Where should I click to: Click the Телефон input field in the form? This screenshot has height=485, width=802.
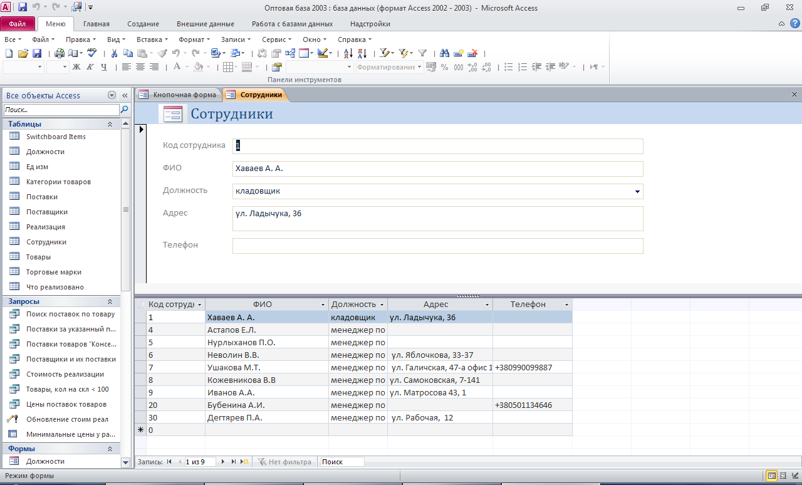coord(437,246)
